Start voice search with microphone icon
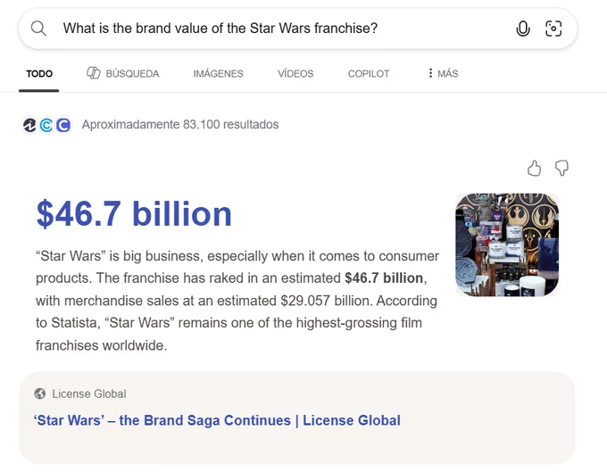 pyautogui.click(x=522, y=29)
